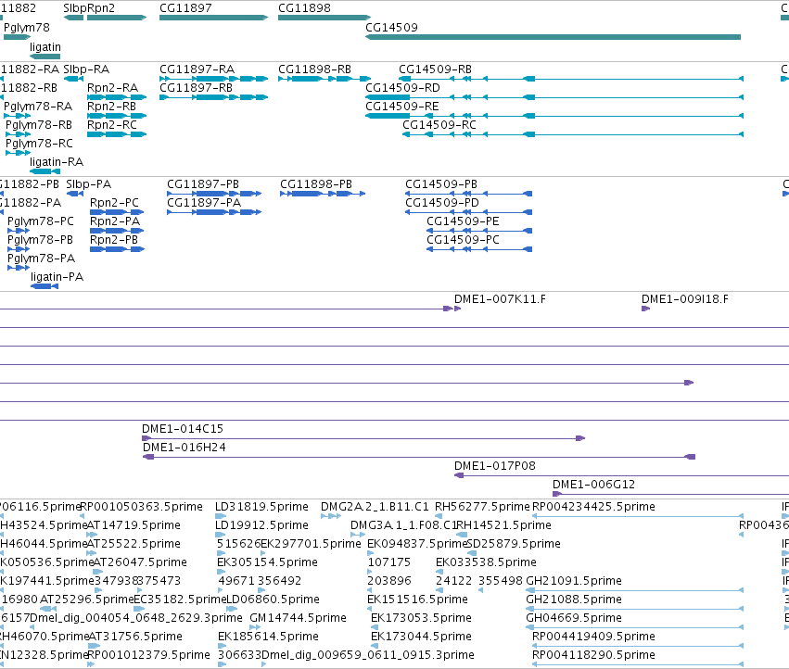The width and height of the screenshot is (789, 669).
Task: Select protein Pglym78-PB
Action: click(x=40, y=240)
